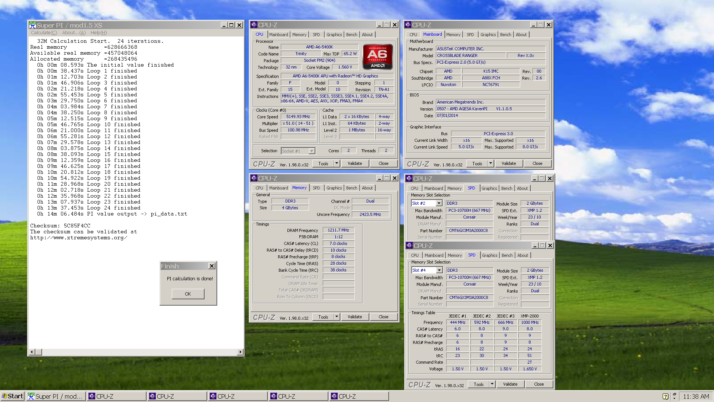Click Close button in Slot #4 SPD window
The image size is (714, 402).
[539, 384]
